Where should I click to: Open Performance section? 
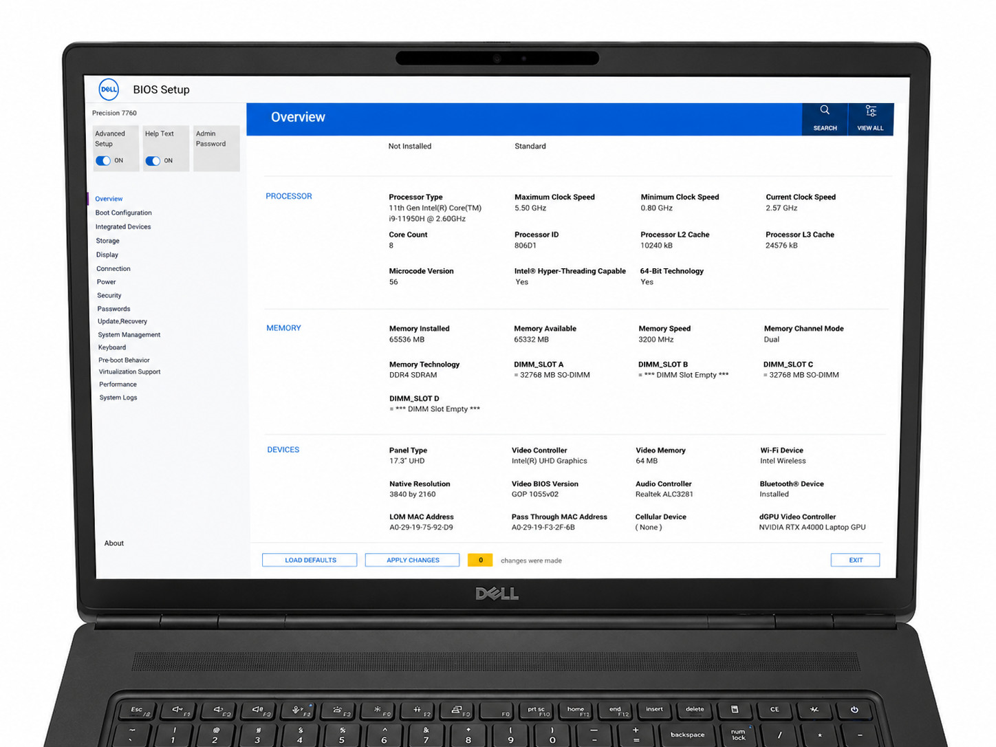pyautogui.click(x=118, y=385)
